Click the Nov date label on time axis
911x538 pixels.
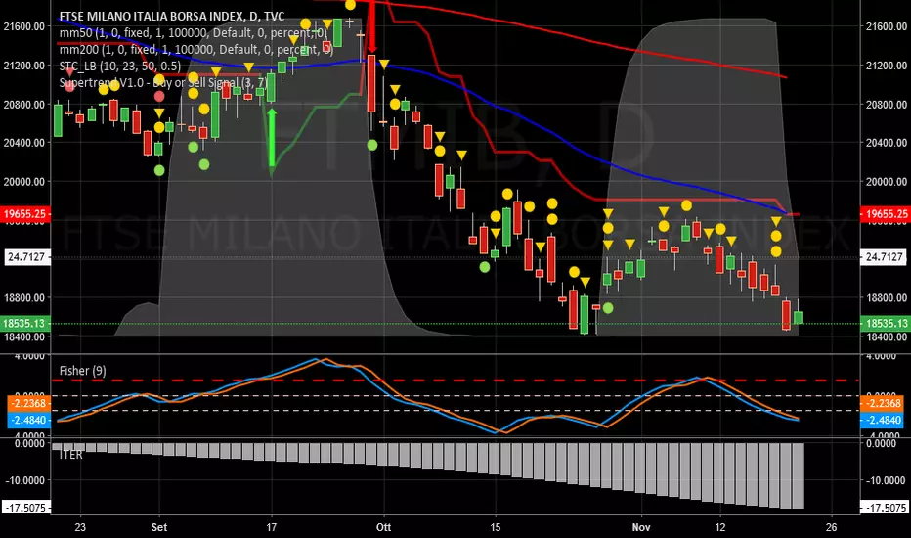(x=641, y=527)
